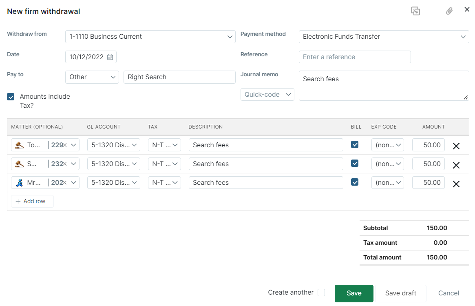Open GL account dropdown in matter 202 row
The width and height of the screenshot is (475, 306).
pyautogui.click(x=114, y=182)
